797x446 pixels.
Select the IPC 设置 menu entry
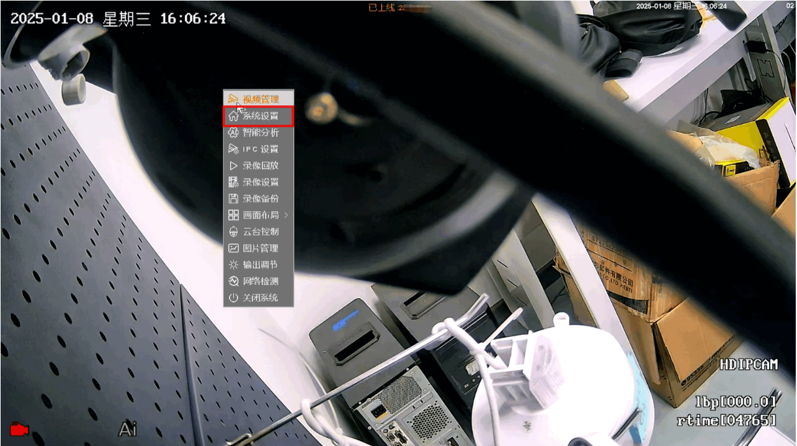point(258,149)
